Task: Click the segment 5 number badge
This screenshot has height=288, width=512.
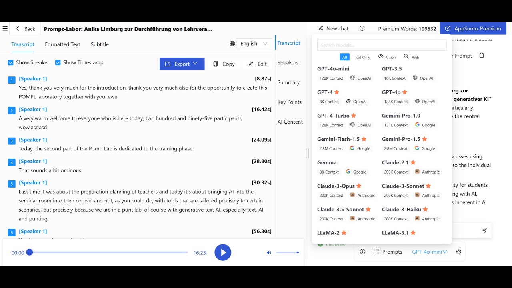Action: coord(12,184)
